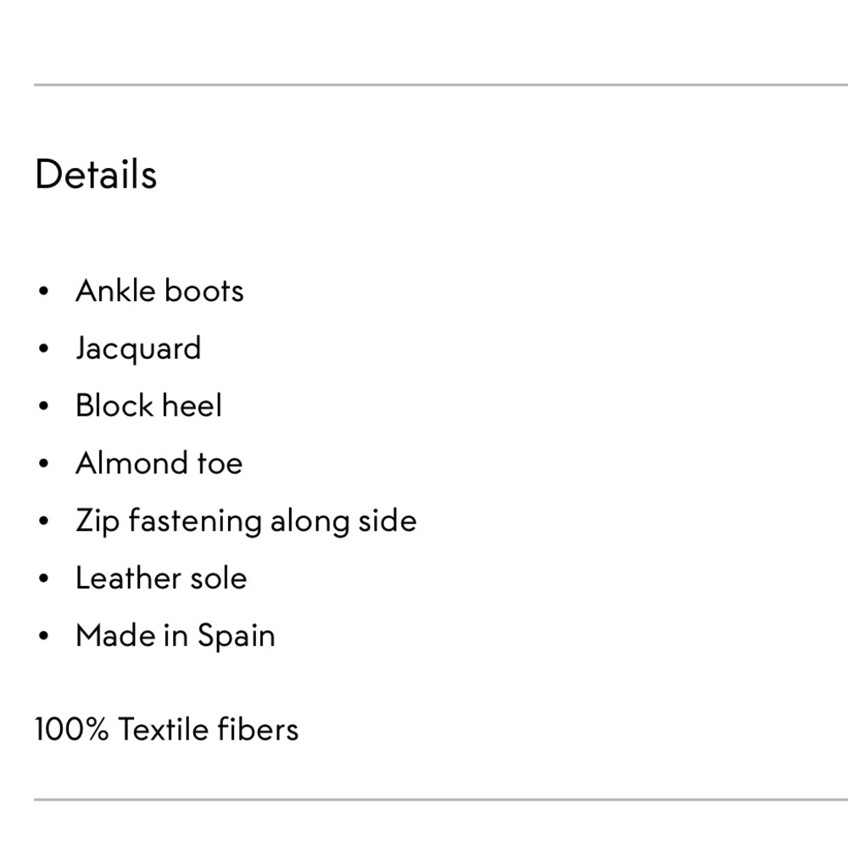This screenshot has width=848, height=848.
Task: Click the bullet next to Zip fastening
Action: pos(44,521)
